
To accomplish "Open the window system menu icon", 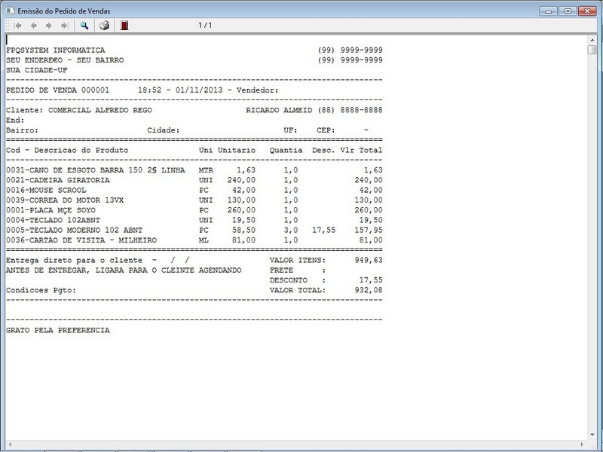I will pos(10,11).
